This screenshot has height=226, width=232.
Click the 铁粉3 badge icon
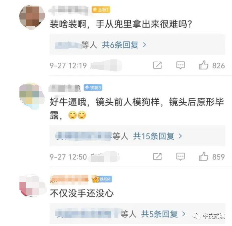pos(93,88)
